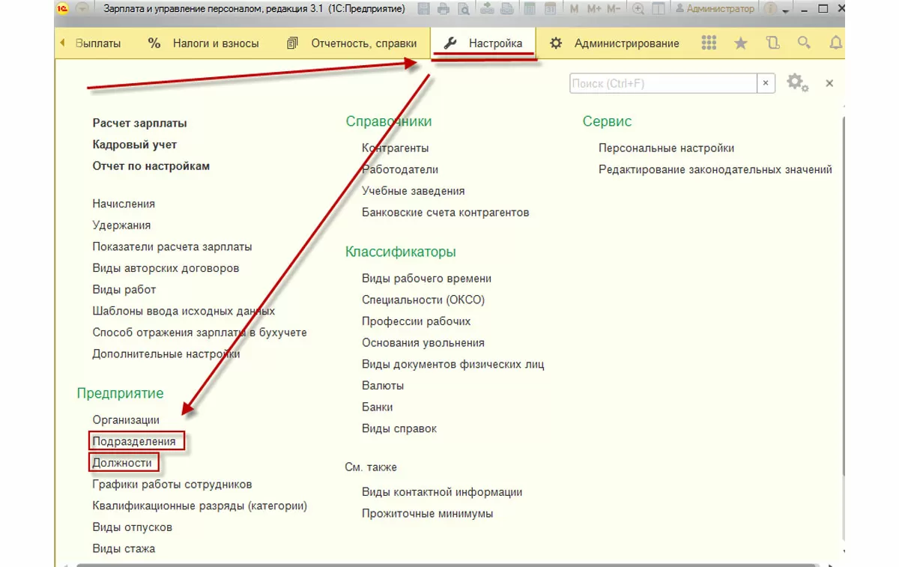
Task: Open the sections grid menu icon
Action: point(709,43)
